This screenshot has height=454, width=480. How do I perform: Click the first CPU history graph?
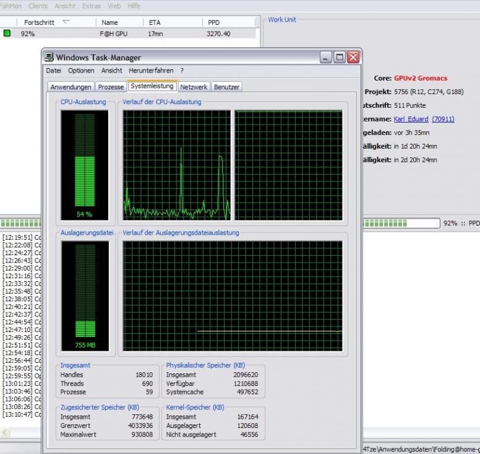[x=177, y=165]
